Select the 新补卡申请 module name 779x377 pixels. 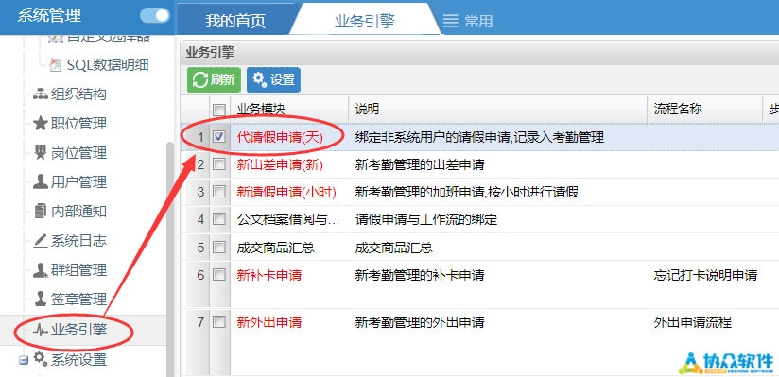(x=269, y=275)
